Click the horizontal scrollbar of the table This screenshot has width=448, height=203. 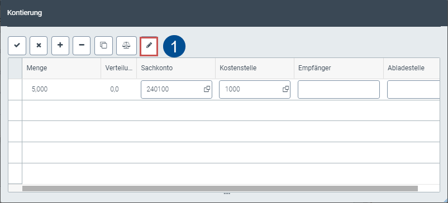pos(220,188)
